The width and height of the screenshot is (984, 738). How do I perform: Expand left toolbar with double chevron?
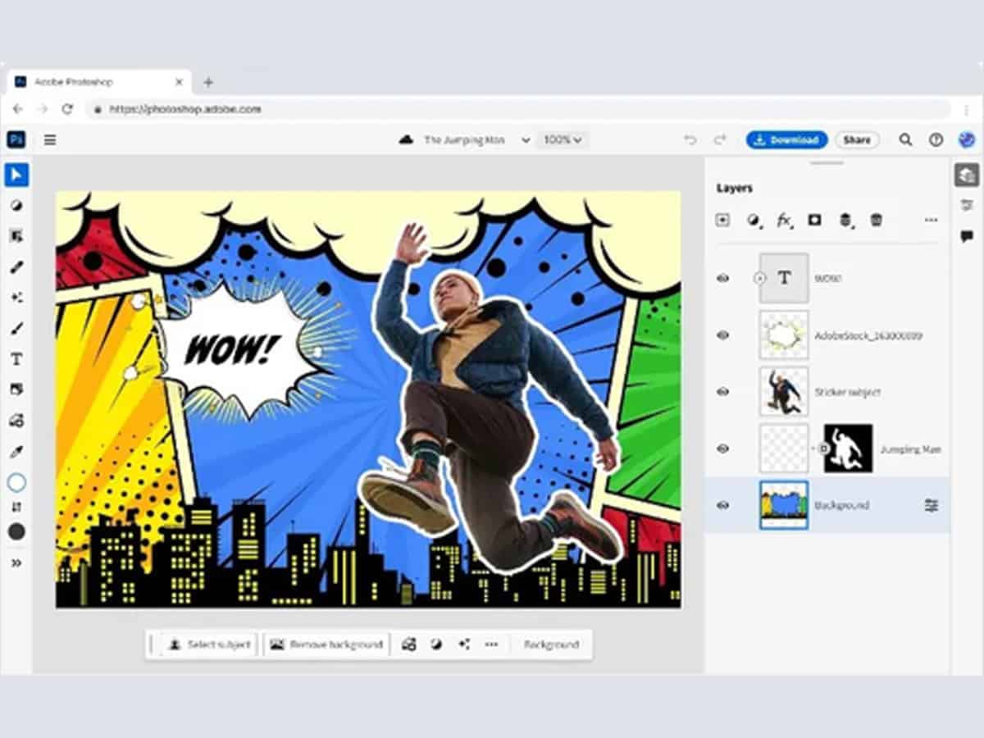point(16,563)
